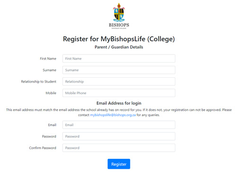Select the Confirm Password input field
Viewport: 235px width, 172px height.
tap(119, 148)
